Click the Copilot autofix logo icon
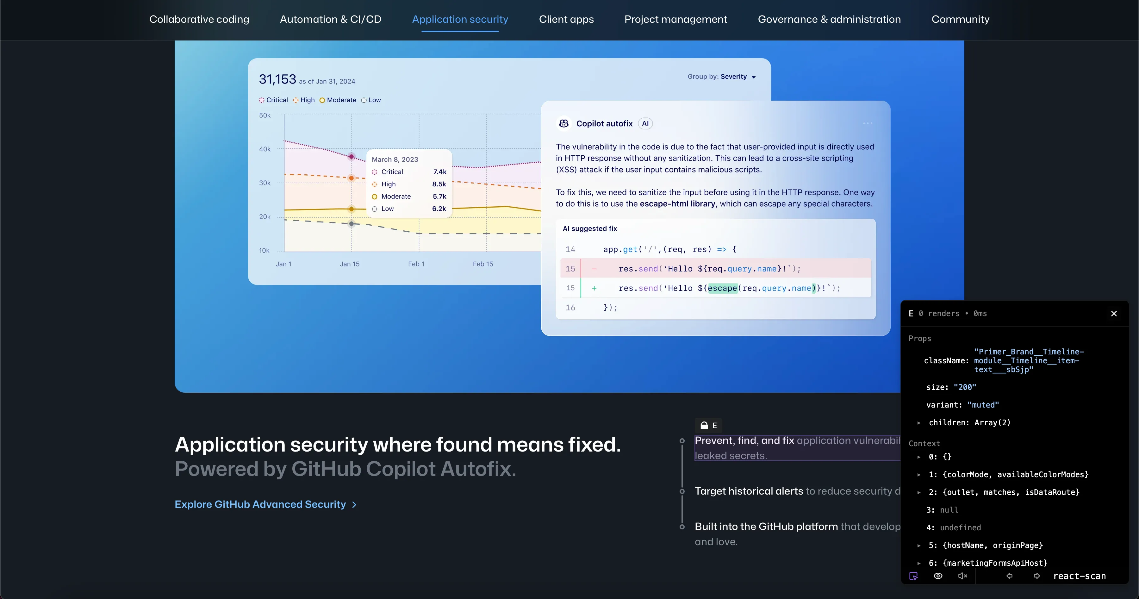The width and height of the screenshot is (1139, 599). click(564, 123)
